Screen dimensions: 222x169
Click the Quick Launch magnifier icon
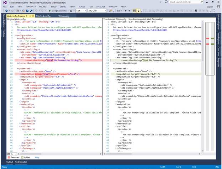pos(202,2)
